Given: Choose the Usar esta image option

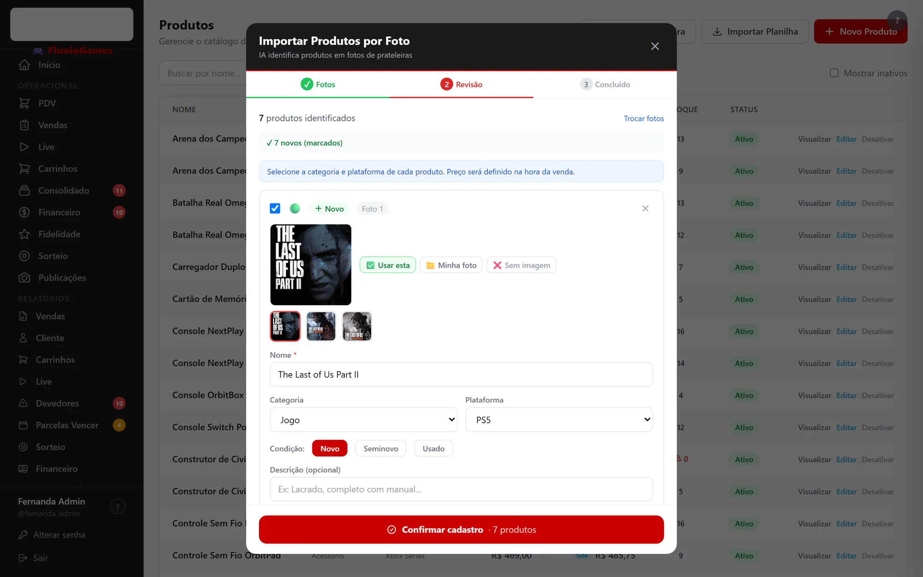Looking at the screenshot, I should pyautogui.click(x=388, y=265).
